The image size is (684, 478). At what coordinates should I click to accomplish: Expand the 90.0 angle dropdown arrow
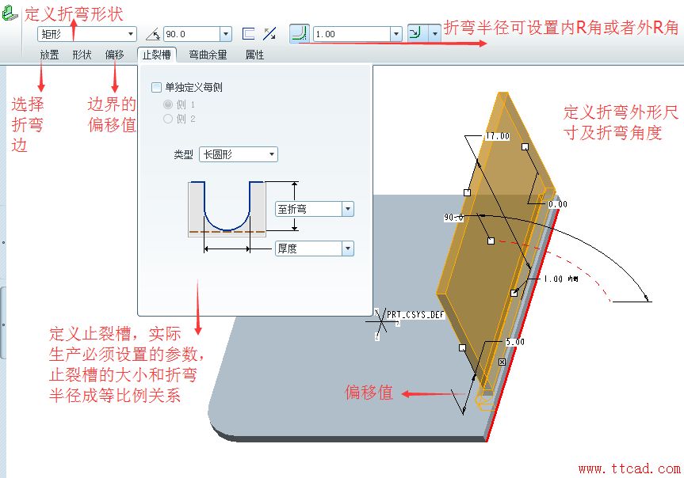(226, 34)
